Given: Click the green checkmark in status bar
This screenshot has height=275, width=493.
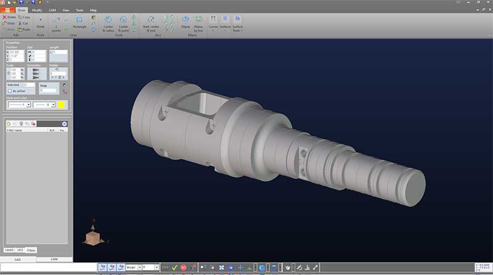Looking at the screenshot, I should 175,268.
